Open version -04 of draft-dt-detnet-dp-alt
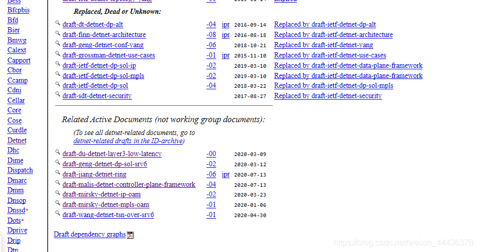This screenshot has height=252, width=478. [211, 24]
